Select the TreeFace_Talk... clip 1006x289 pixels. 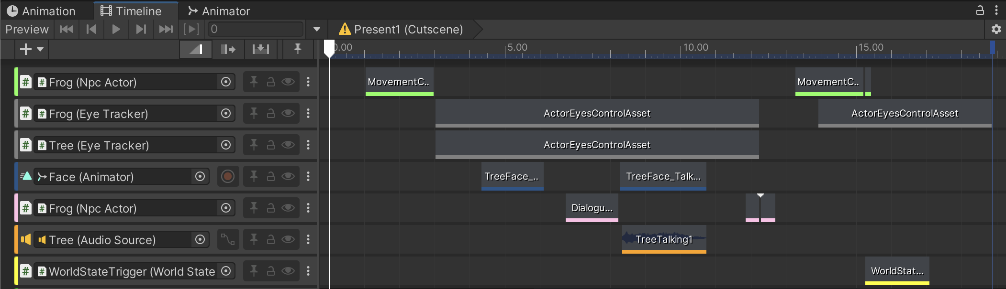[x=663, y=176]
